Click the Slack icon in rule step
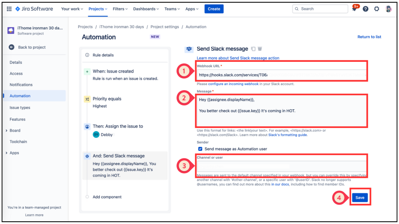399x224 pixels. [x=87, y=156]
